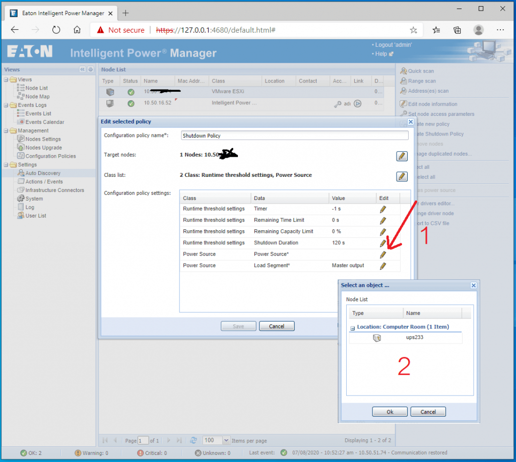This screenshot has height=462, width=516.
Task: Select the ups233 node row
Action: coord(406,338)
